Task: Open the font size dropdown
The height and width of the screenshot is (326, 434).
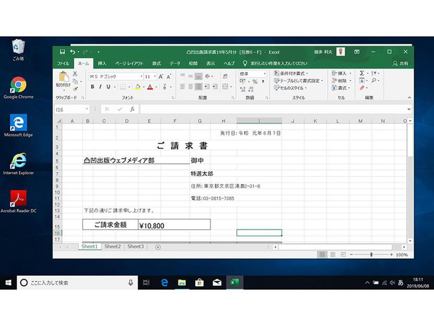Action: click(x=155, y=76)
